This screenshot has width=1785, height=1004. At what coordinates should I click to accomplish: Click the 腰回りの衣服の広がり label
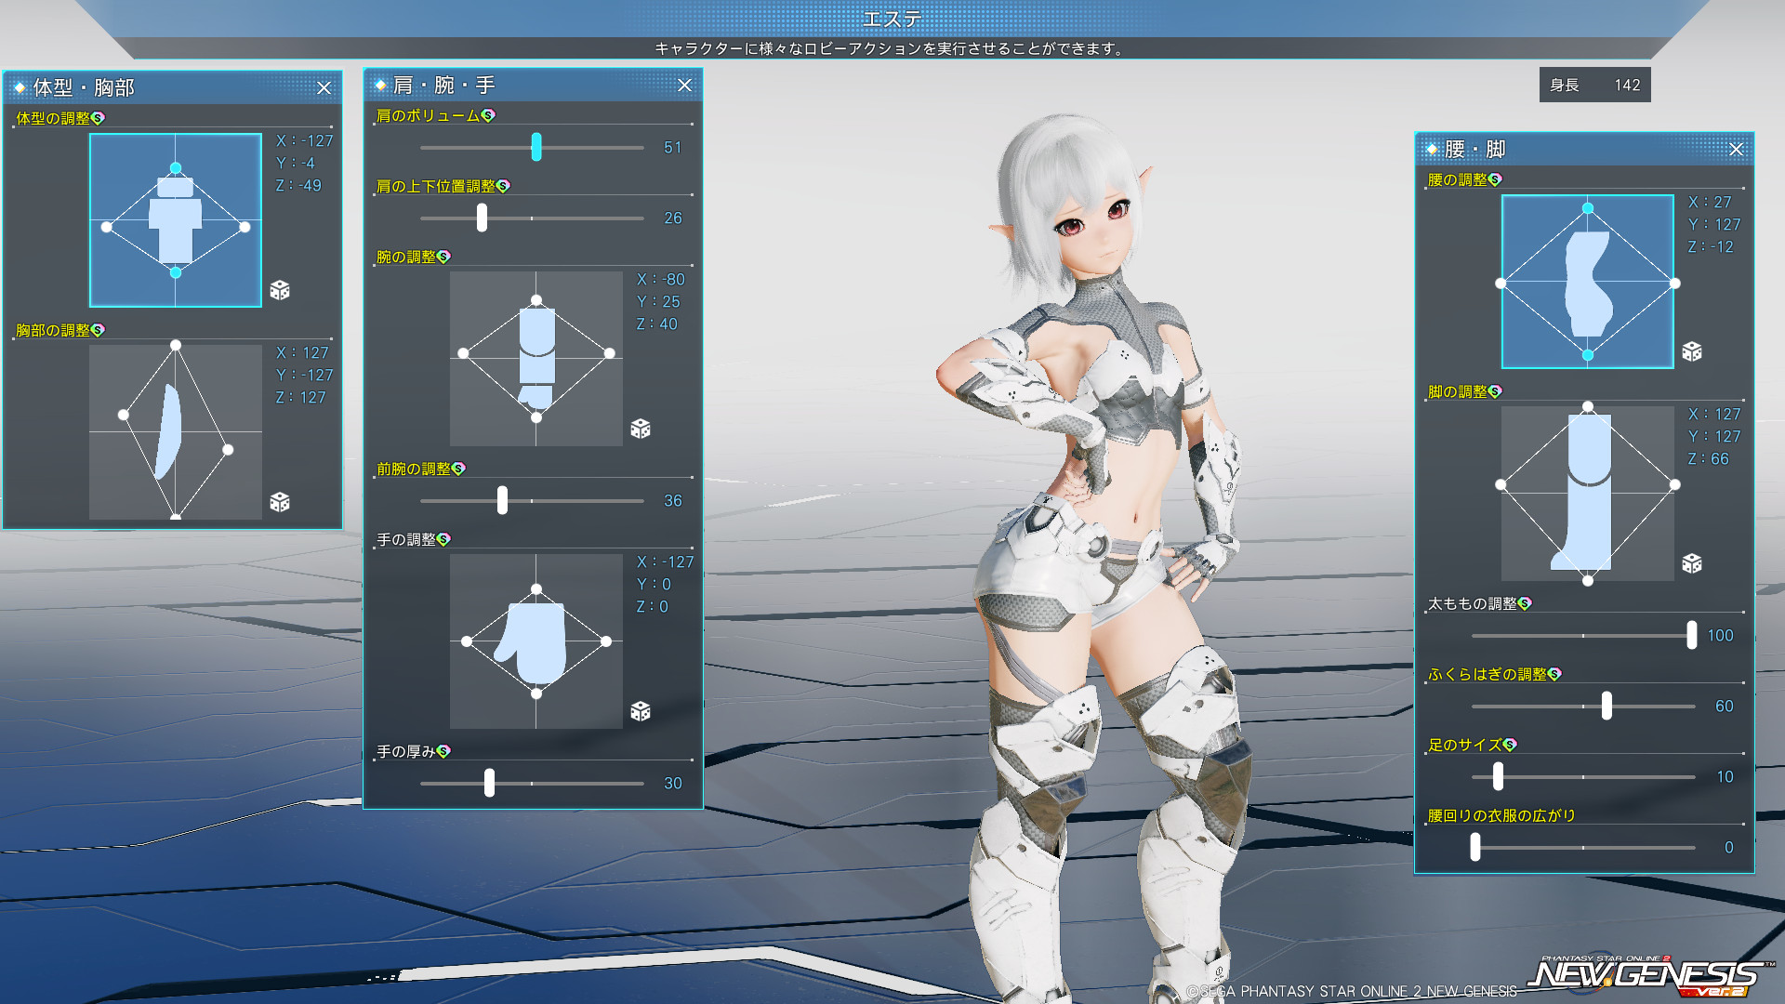coord(1502,815)
